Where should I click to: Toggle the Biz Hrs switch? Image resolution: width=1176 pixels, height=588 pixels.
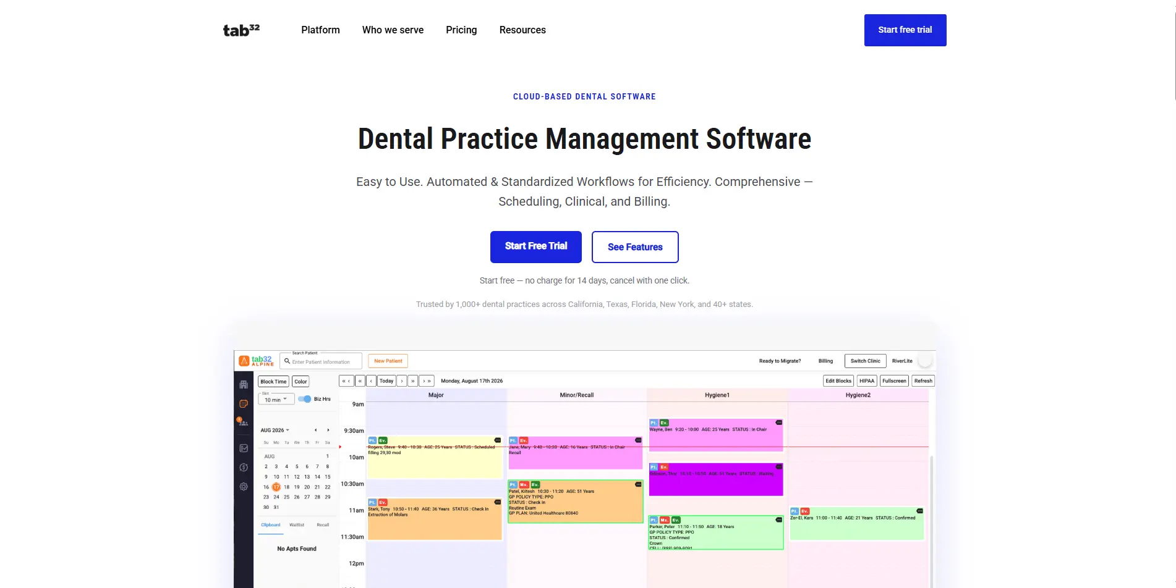[305, 399]
